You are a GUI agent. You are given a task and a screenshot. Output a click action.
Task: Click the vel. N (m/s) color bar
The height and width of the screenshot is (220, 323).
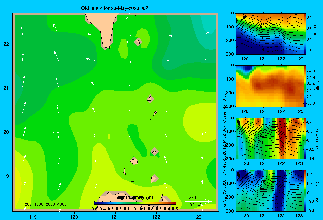tap(305, 138)
